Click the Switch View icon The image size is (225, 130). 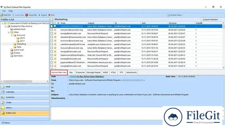tap(169, 15)
